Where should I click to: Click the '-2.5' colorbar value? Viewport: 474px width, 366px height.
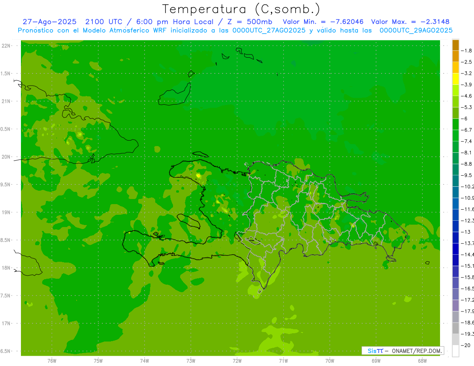coord(467,62)
